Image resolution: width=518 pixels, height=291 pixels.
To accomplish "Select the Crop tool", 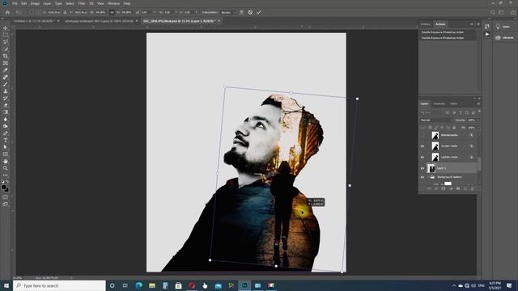I will click(6, 56).
